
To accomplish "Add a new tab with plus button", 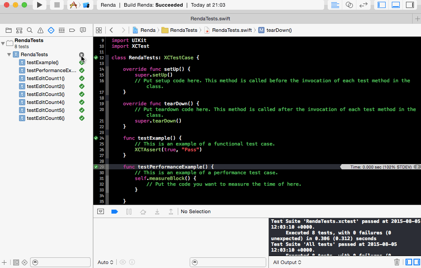I will coord(417,19).
